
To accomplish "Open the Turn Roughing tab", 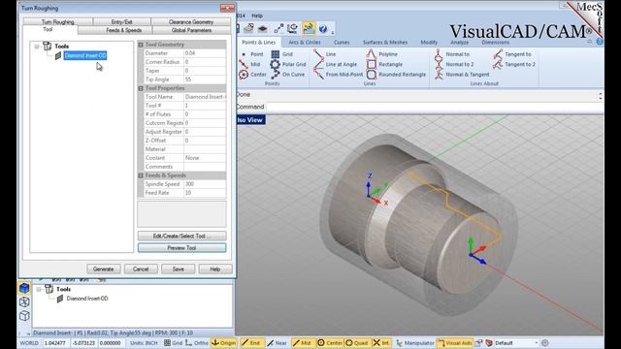I will pyautogui.click(x=58, y=21).
